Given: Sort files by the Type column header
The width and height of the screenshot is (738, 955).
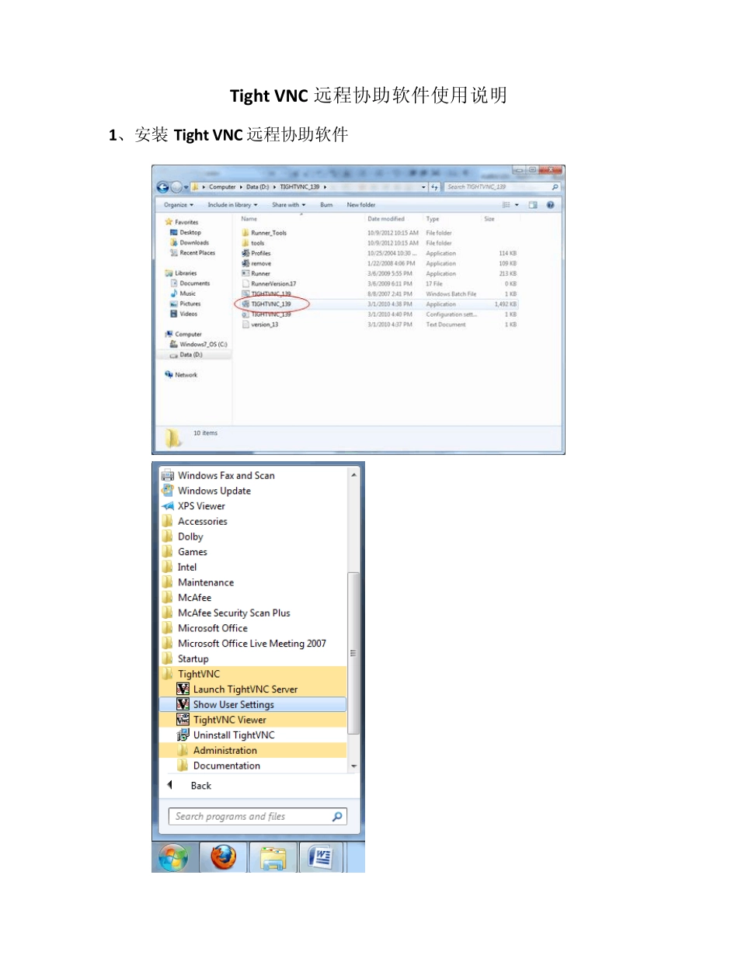Looking at the screenshot, I should click(x=433, y=219).
